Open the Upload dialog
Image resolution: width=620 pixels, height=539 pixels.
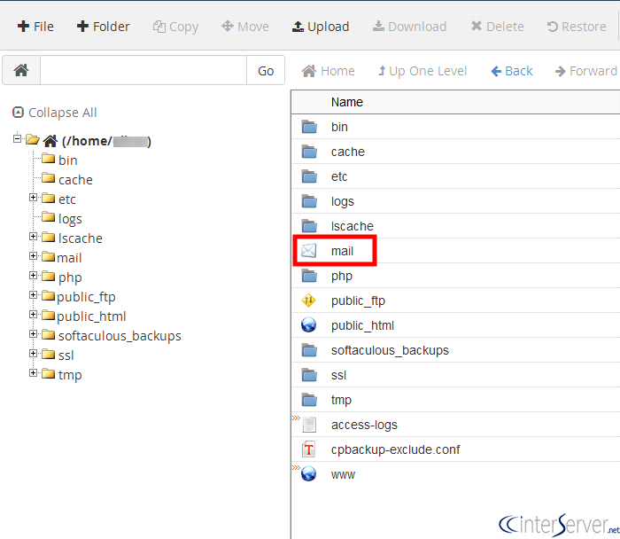321,27
